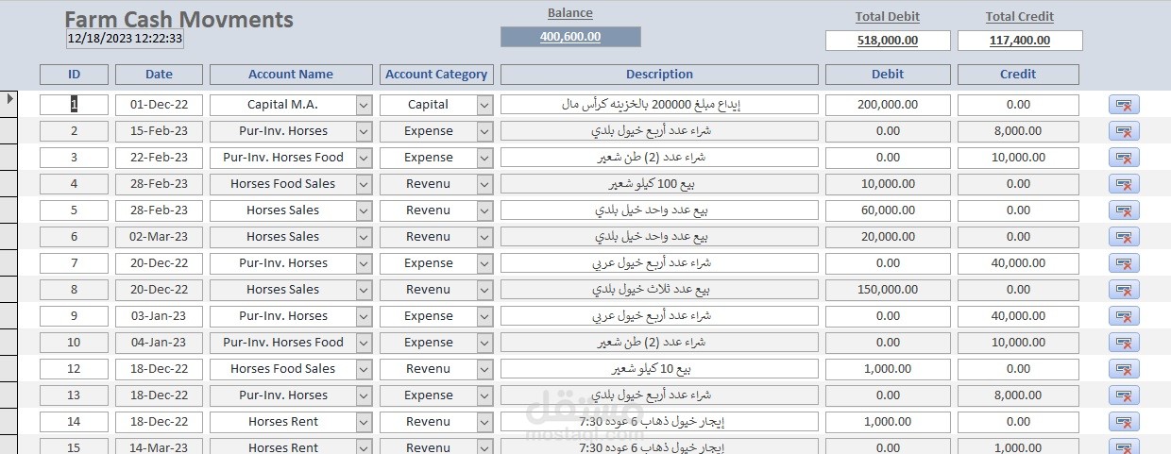Select the Description column header
Image resolution: width=1171 pixels, height=454 pixels.
659,75
